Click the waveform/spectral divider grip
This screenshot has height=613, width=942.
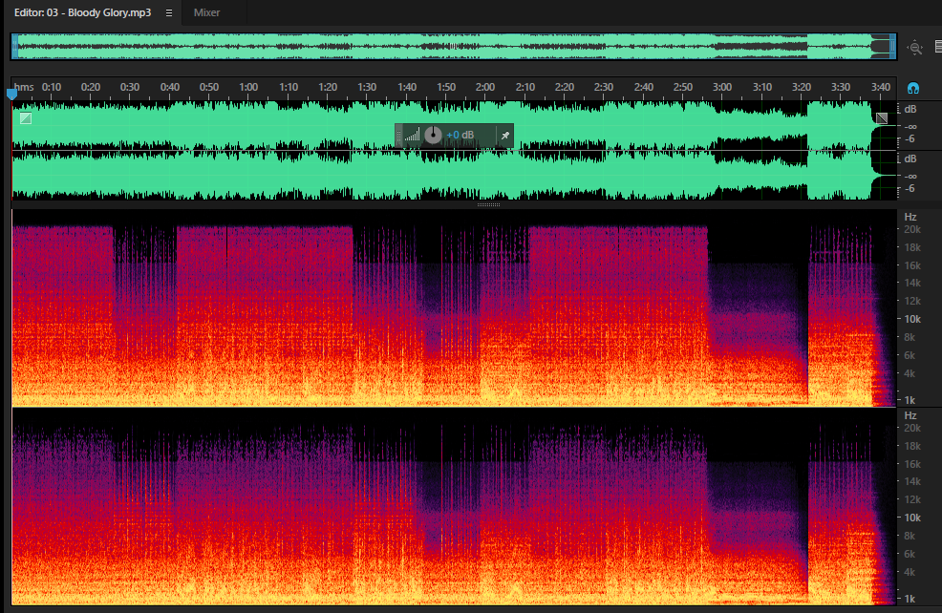(x=488, y=204)
